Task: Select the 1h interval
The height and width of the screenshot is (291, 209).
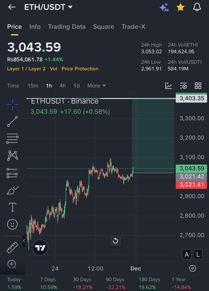Action: (49, 86)
